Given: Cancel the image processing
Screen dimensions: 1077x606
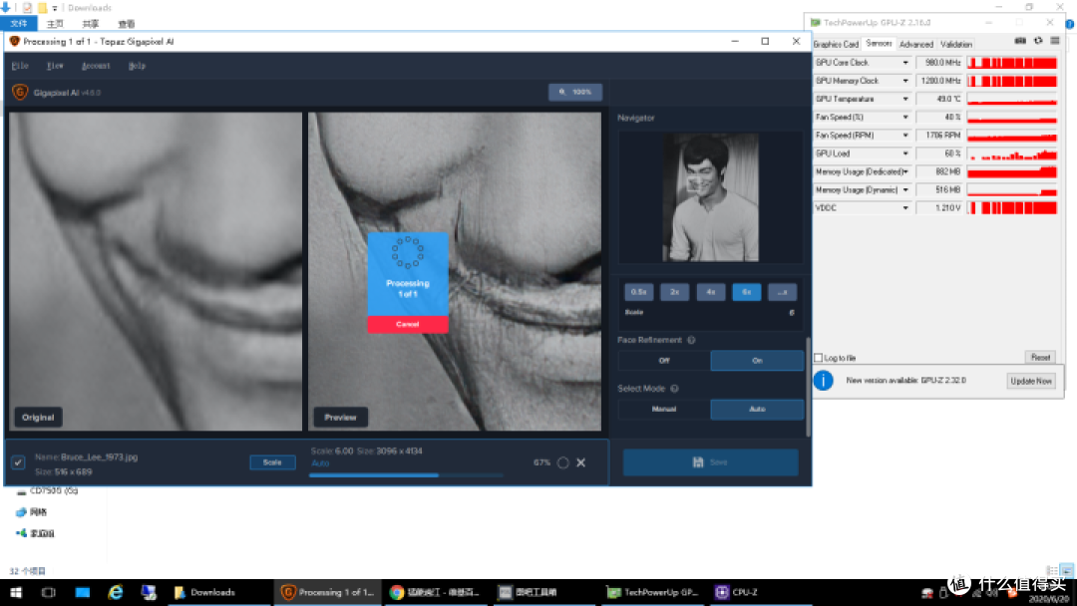Looking at the screenshot, I should (407, 324).
